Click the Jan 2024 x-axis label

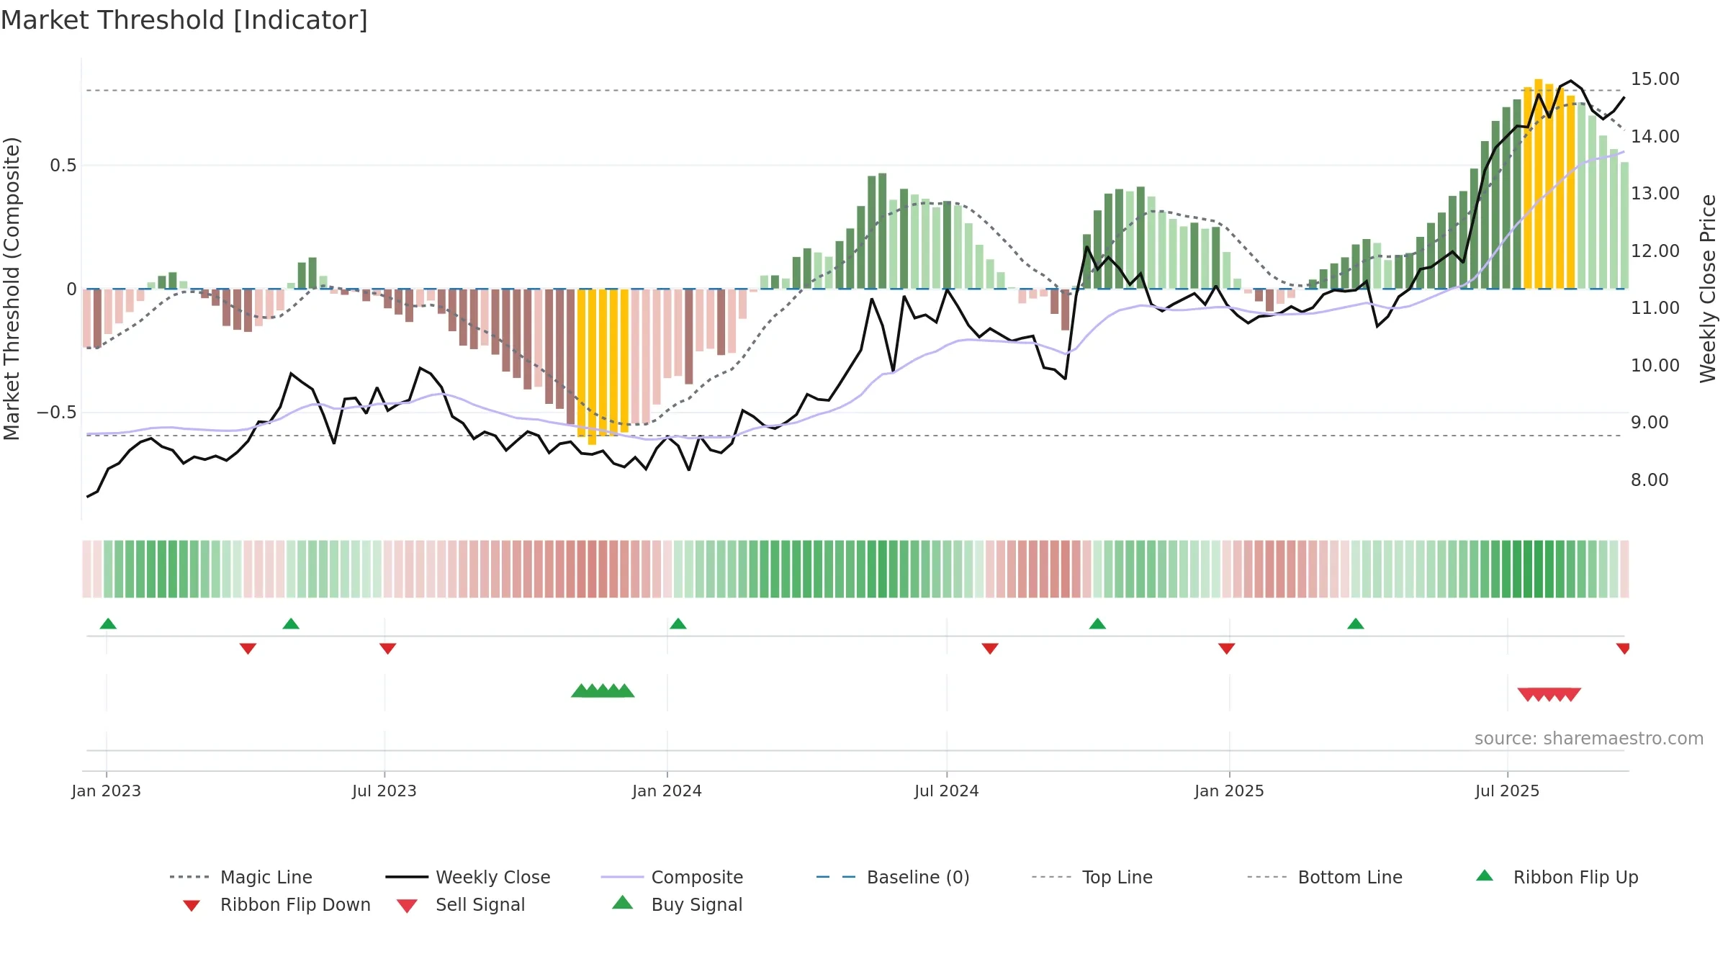[667, 791]
